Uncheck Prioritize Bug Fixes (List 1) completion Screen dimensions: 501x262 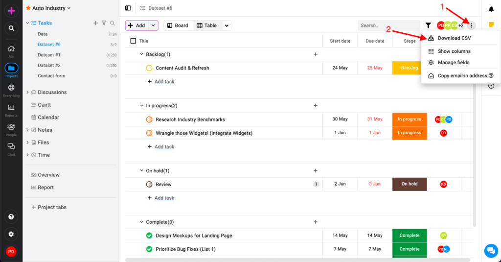click(149, 249)
